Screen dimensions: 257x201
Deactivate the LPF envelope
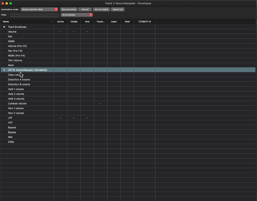pyautogui.click(x=61, y=118)
